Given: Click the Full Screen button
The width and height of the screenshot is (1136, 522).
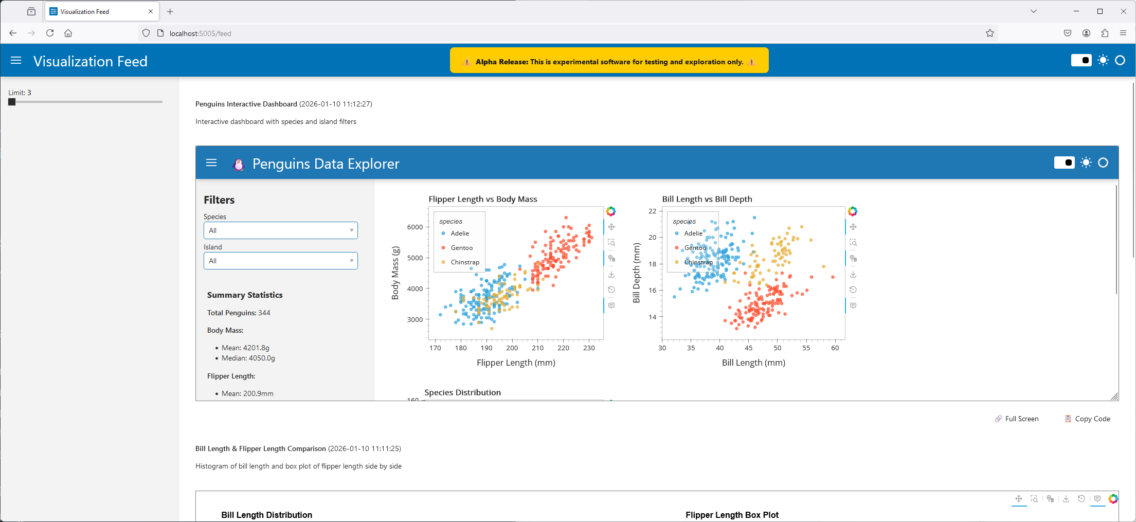Looking at the screenshot, I should tap(1017, 419).
